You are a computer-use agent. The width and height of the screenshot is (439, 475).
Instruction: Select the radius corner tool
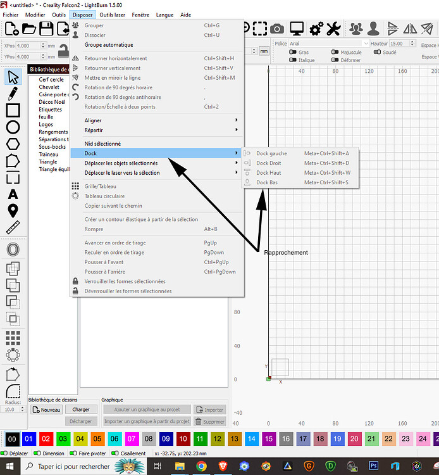13,391
